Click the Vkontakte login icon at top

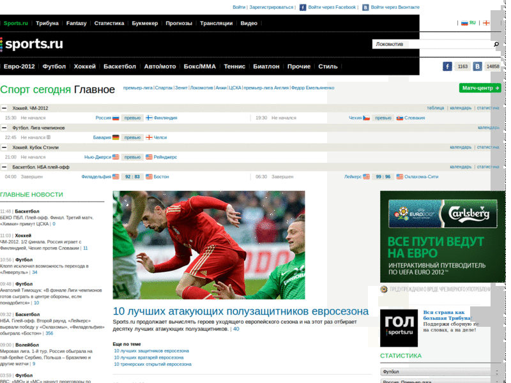click(x=365, y=7)
